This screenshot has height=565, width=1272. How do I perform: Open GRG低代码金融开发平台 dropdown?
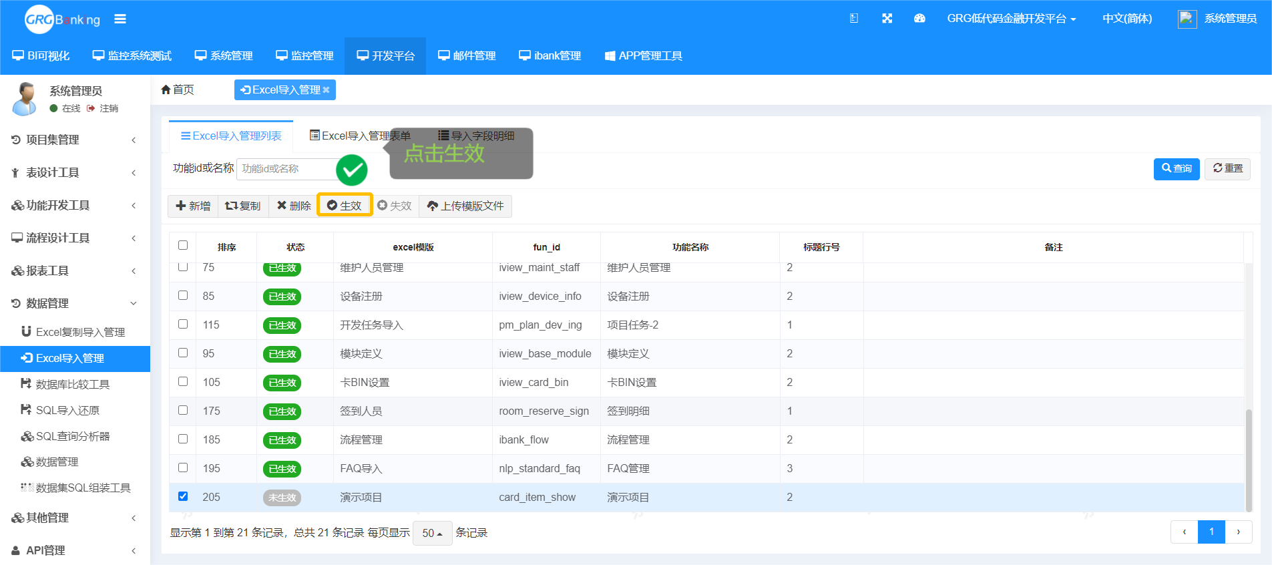(x=1012, y=19)
